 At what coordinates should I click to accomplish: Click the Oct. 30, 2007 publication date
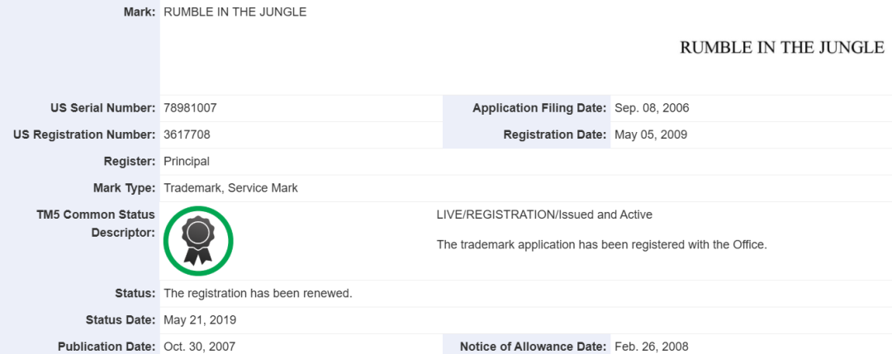click(200, 347)
